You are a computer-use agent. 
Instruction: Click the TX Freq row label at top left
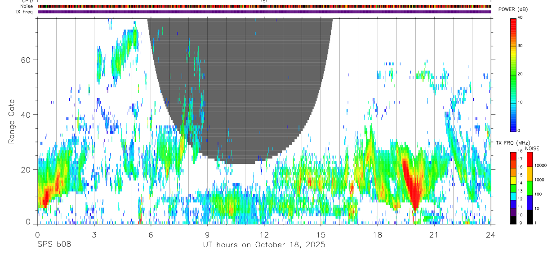pyautogui.click(x=24, y=12)
